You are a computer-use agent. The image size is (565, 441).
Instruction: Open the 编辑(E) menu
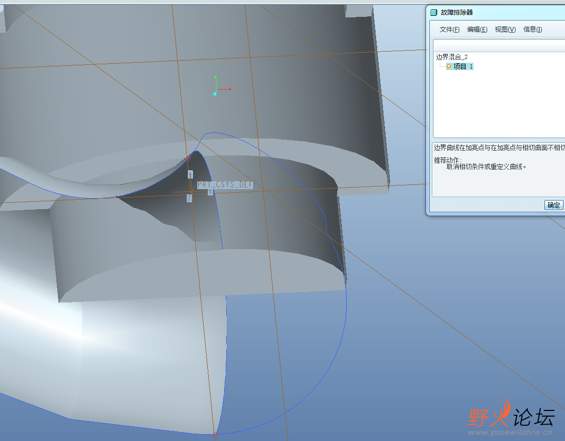[477, 30]
